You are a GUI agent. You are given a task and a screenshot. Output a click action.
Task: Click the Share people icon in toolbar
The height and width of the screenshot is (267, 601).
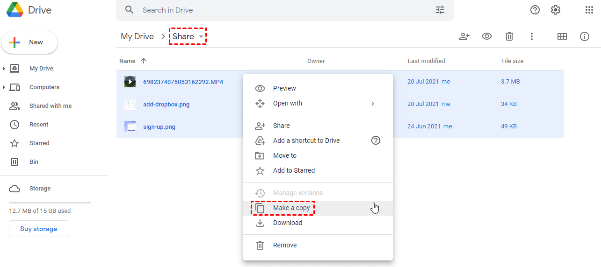pyautogui.click(x=464, y=36)
